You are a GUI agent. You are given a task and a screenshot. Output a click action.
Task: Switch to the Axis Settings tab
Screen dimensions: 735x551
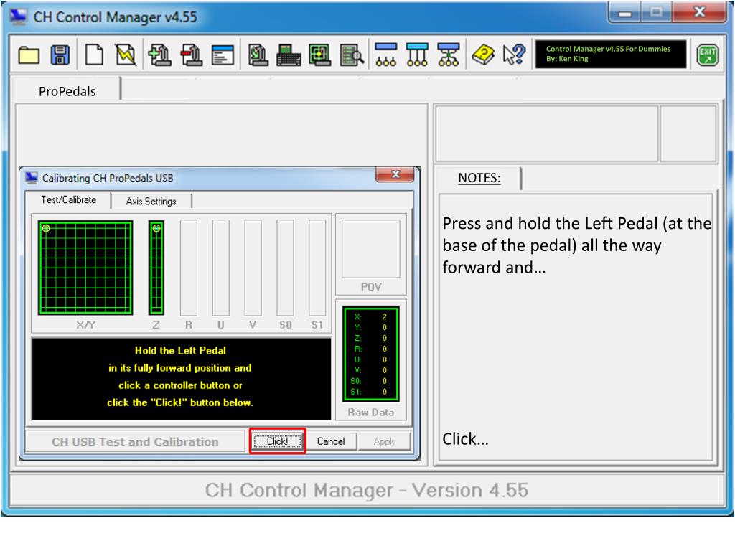151,201
